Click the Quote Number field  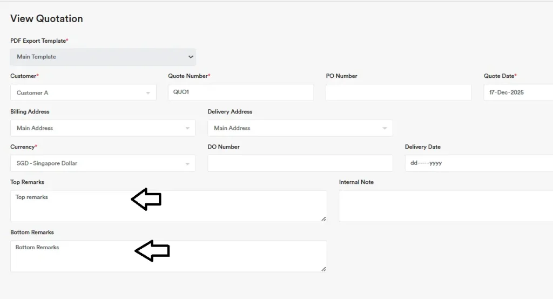point(241,92)
